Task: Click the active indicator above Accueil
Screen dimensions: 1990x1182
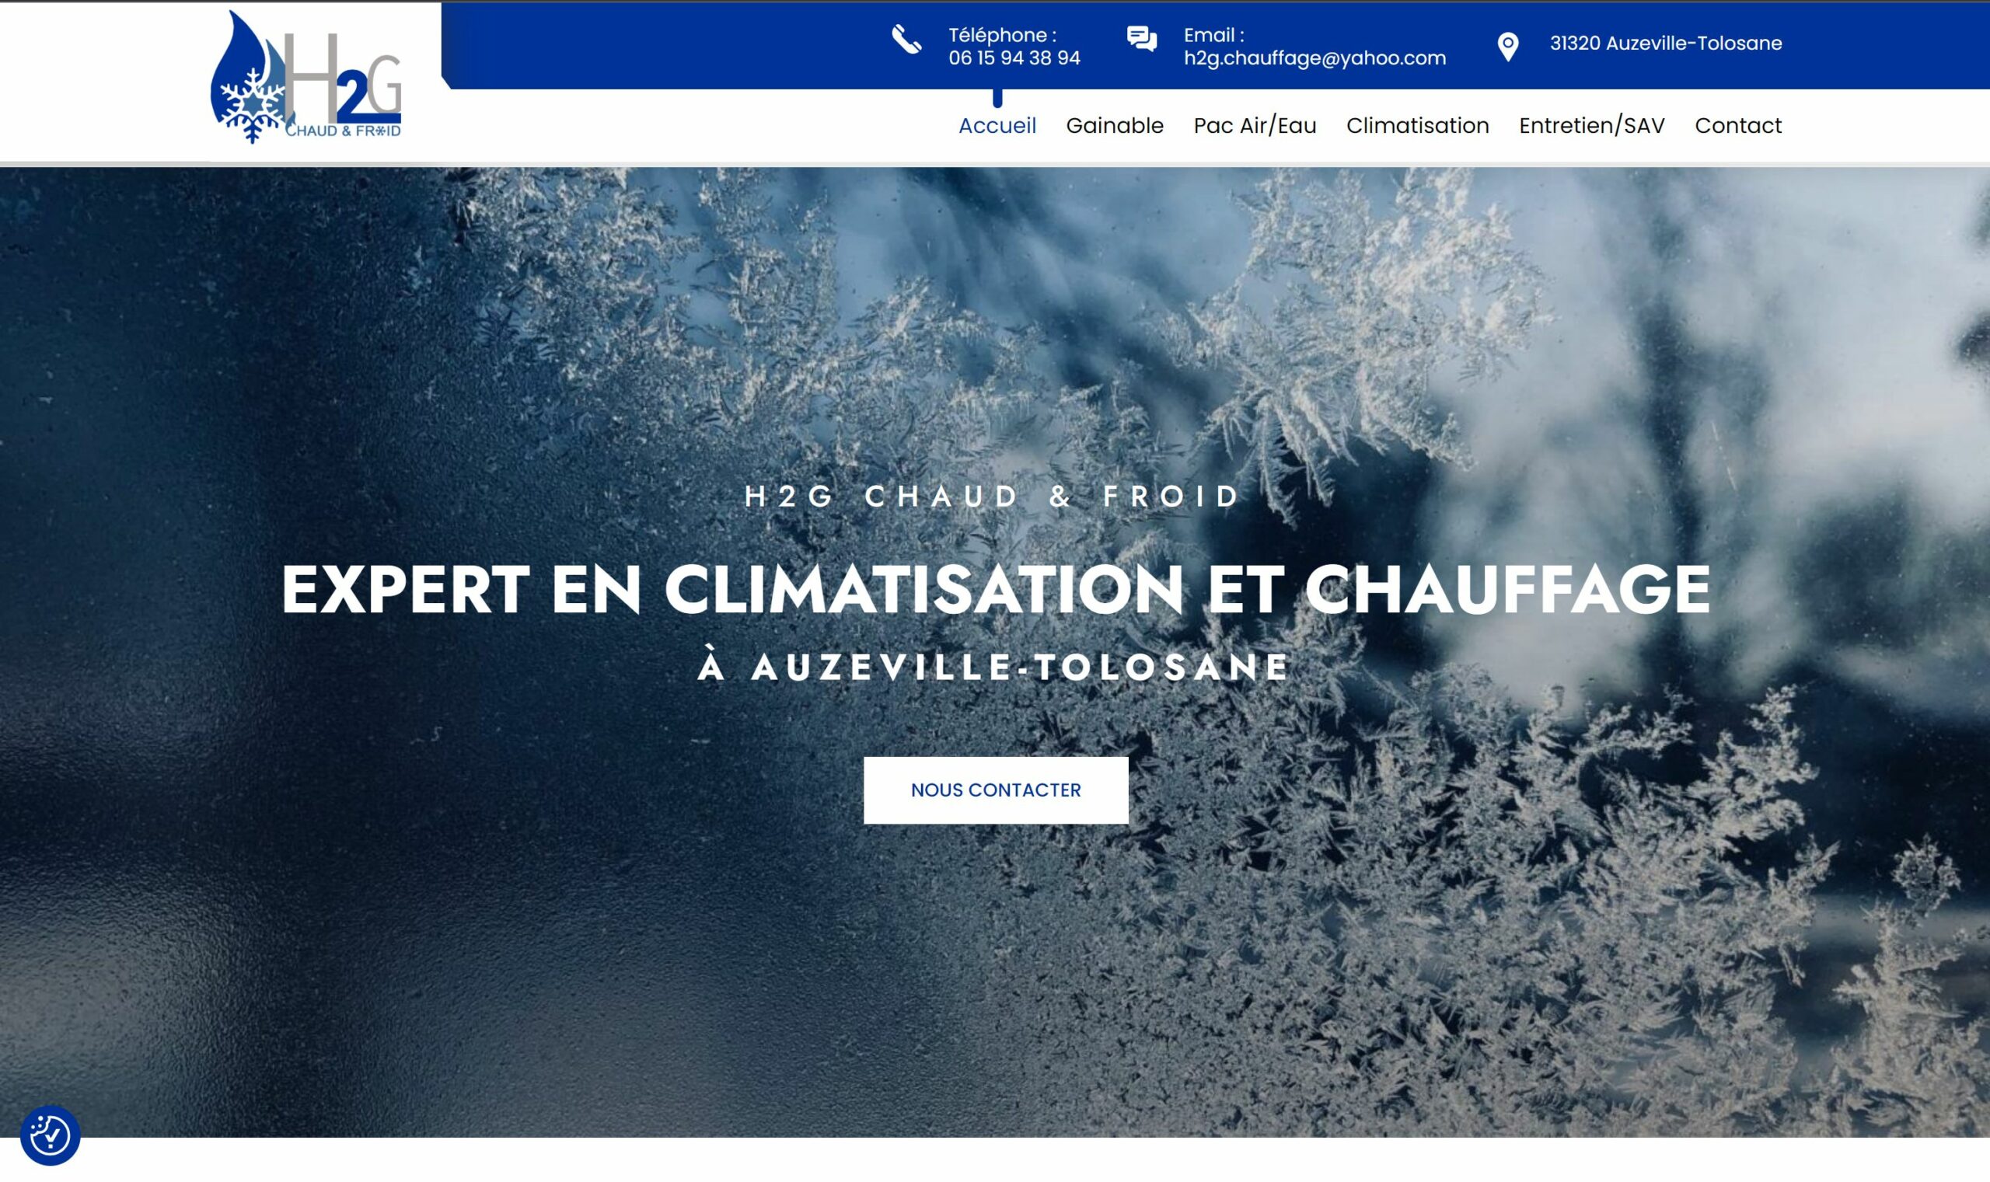Action: coord(997,98)
